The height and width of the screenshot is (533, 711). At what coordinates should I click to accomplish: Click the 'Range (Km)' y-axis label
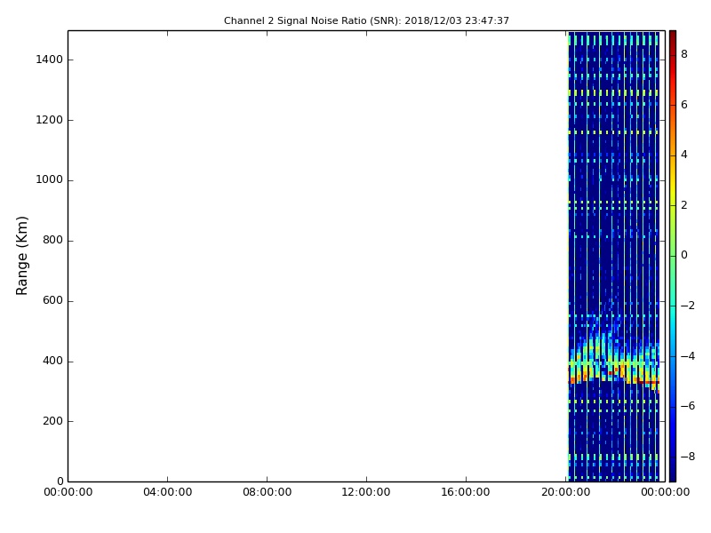(x=21, y=256)
